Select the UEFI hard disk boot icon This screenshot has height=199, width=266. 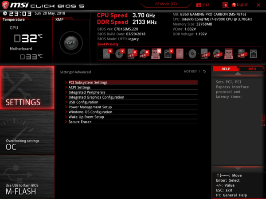(x=107, y=54)
